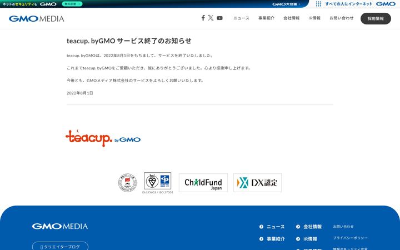Open IR情報 in the header navigation

(314, 18)
